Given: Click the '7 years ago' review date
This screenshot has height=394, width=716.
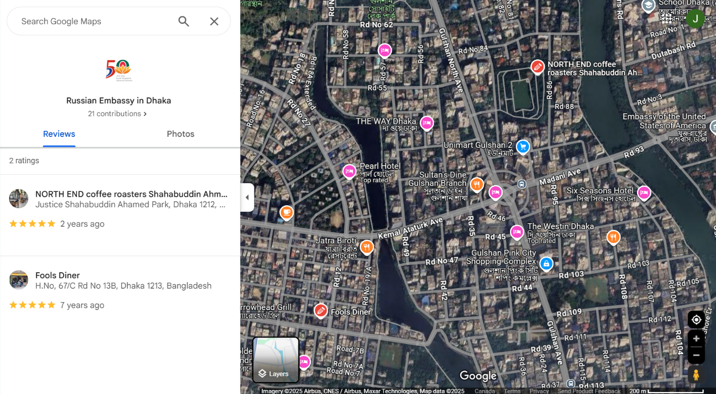Looking at the screenshot, I should [82, 305].
